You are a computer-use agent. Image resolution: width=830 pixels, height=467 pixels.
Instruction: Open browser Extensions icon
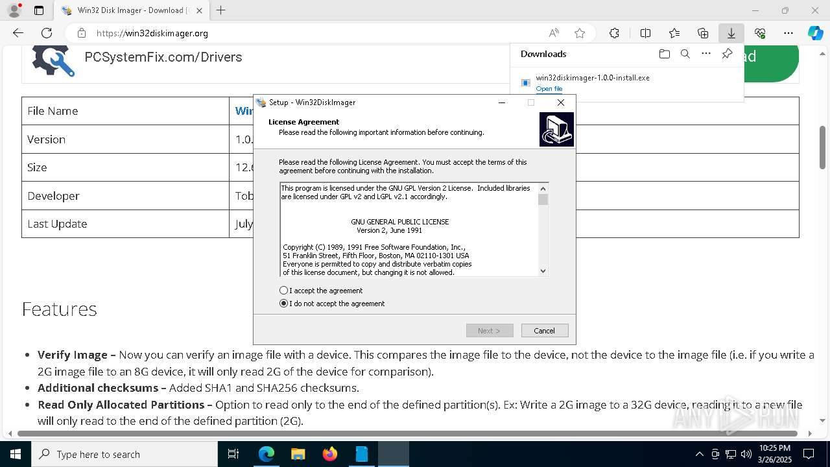pos(614,33)
